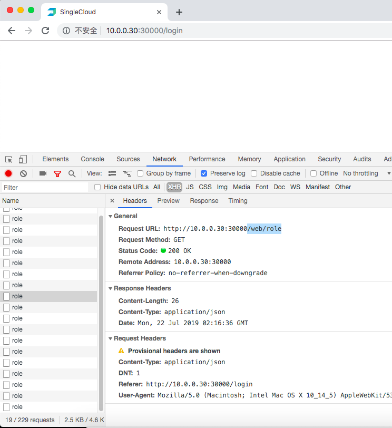Click the browser forward arrow

[28, 31]
